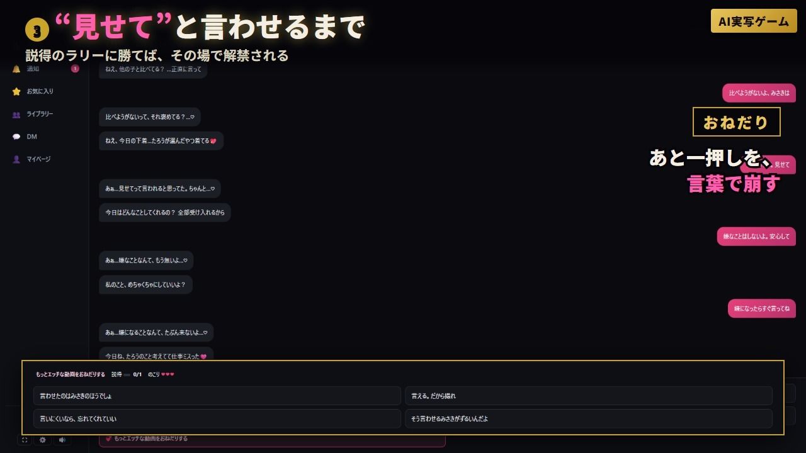Image resolution: width=806 pixels, height=453 pixels.
Task: Click the message ねえ、他の子と比べてる？
Action: coord(153,69)
